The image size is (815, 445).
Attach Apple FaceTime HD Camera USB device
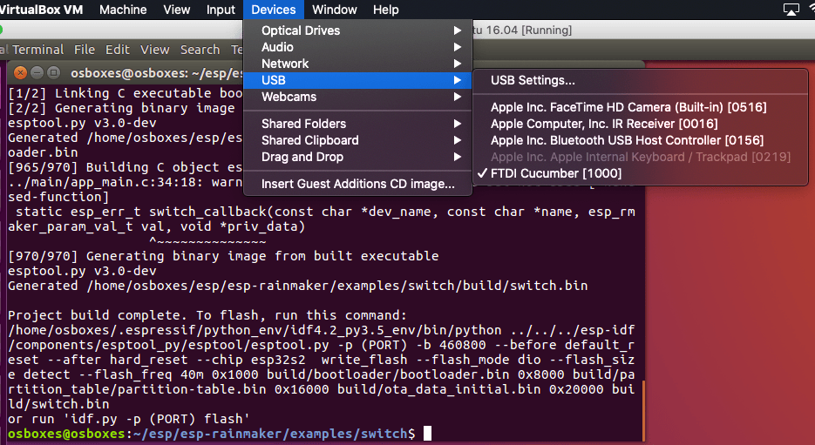tap(640, 107)
